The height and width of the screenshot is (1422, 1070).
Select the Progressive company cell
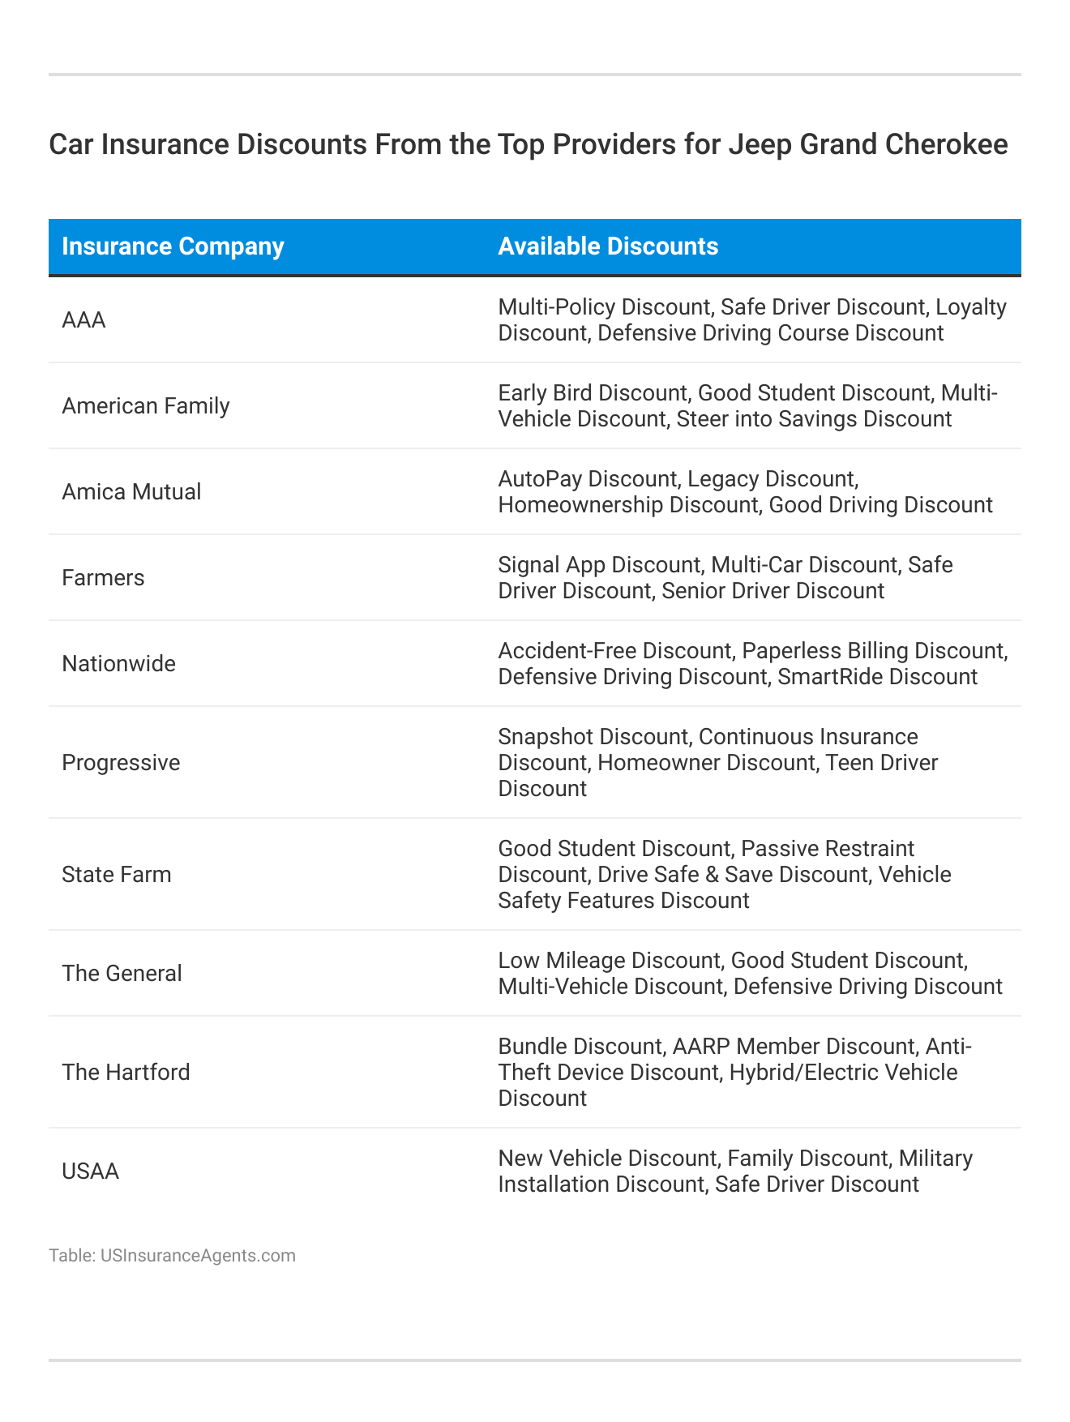click(x=121, y=762)
